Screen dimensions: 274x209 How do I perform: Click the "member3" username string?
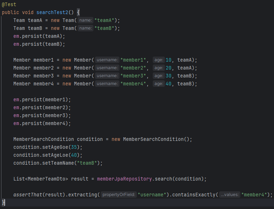[133, 76]
